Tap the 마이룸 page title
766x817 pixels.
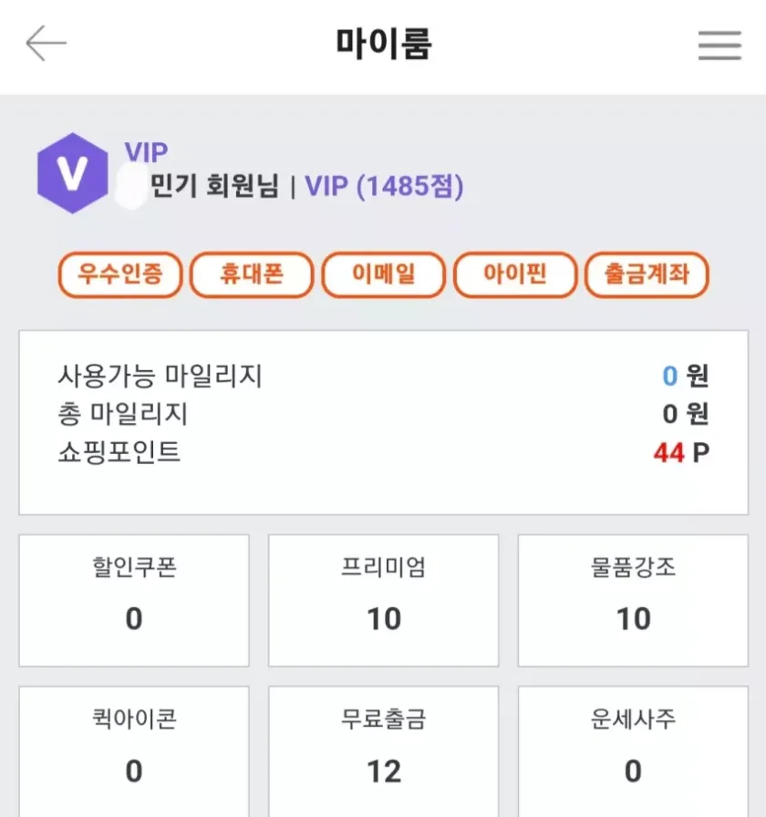pyautogui.click(x=383, y=44)
